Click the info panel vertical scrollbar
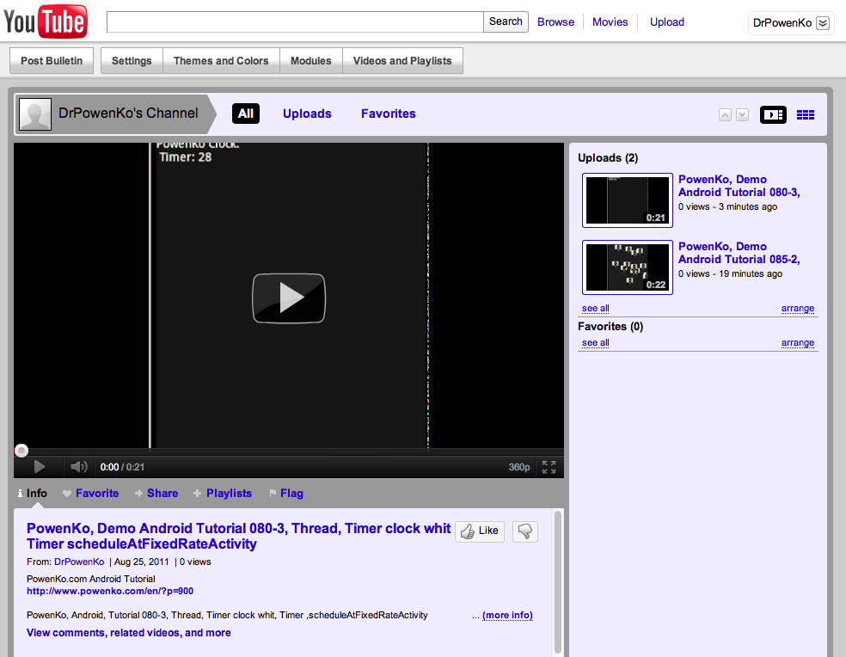 point(558,582)
